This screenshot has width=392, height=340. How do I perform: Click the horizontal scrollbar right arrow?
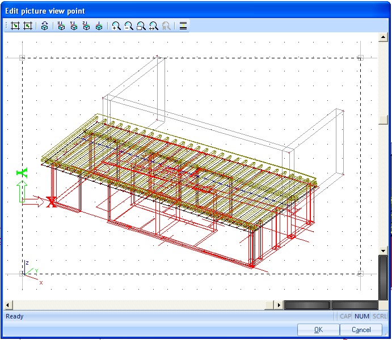(x=279, y=305)
